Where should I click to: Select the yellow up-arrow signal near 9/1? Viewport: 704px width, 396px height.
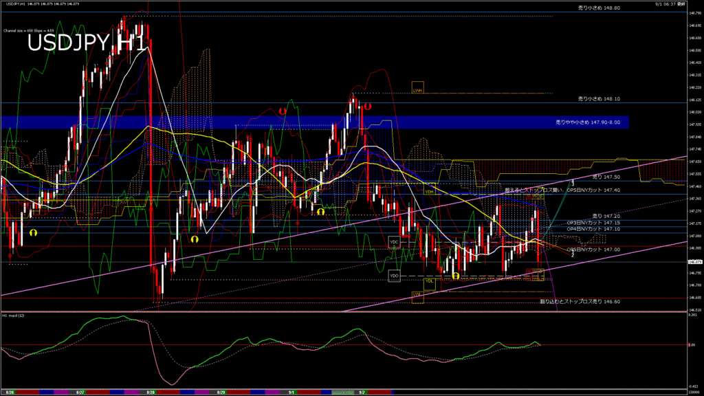pyautogui.click(x=320, y=212)
